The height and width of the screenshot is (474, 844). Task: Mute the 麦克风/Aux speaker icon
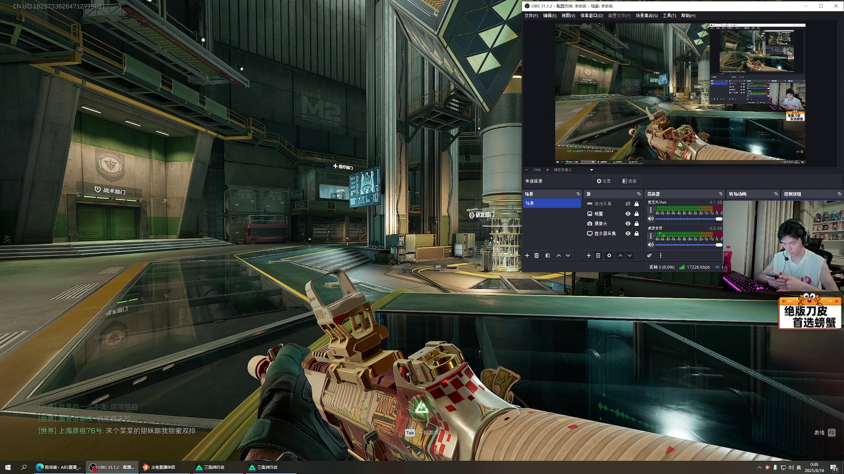pyautogui.click(x=651, y=219)
